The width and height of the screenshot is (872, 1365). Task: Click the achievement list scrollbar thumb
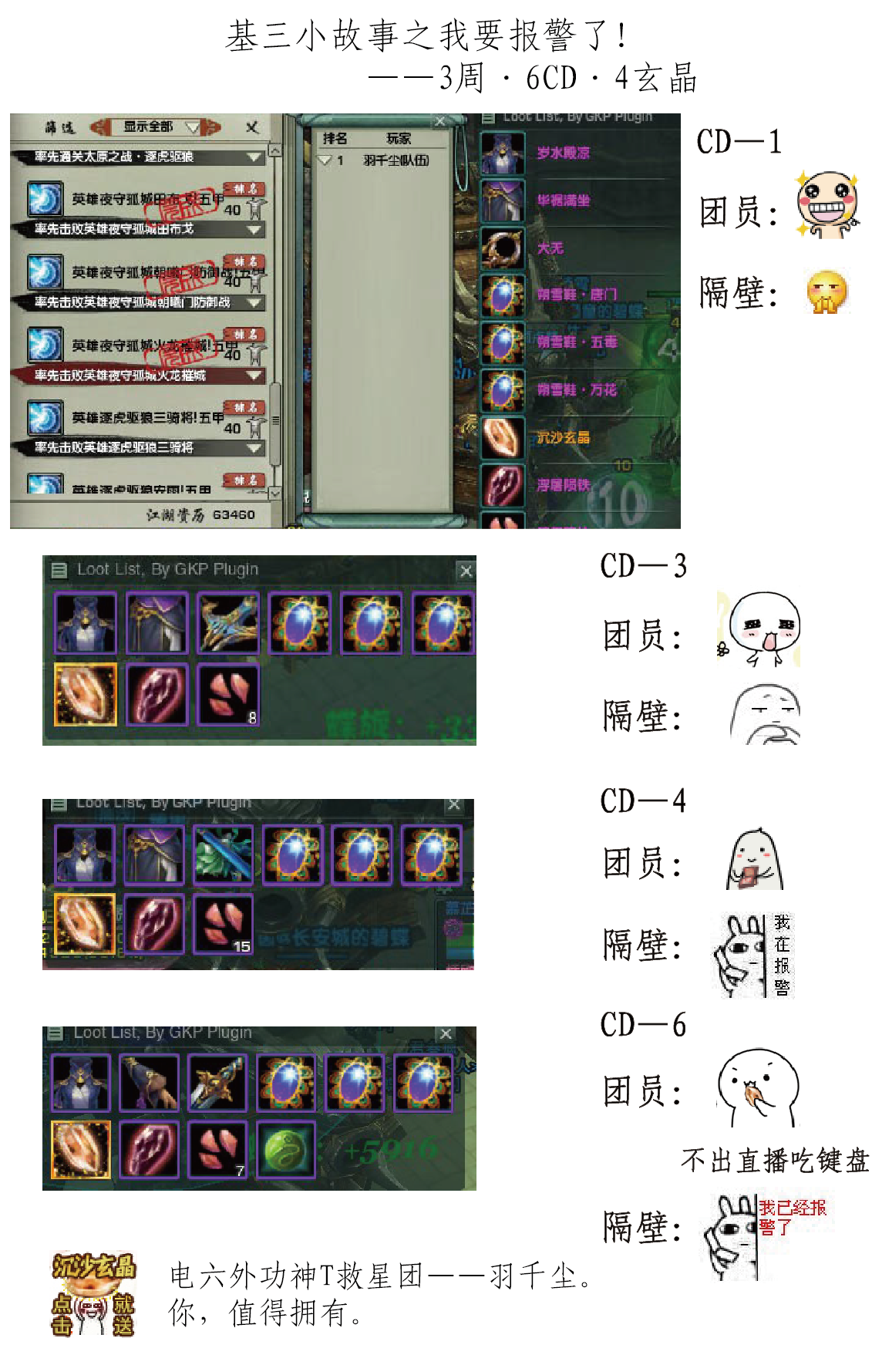[x=274, y=423]
